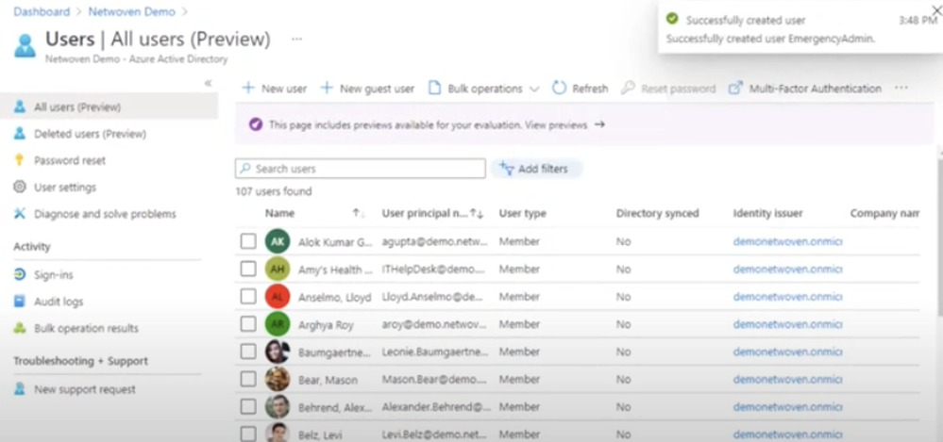This screenshot has height=442, width=943.
Task: Click the Diagnose and solve problems wrench icon
Action: [20, 214]
